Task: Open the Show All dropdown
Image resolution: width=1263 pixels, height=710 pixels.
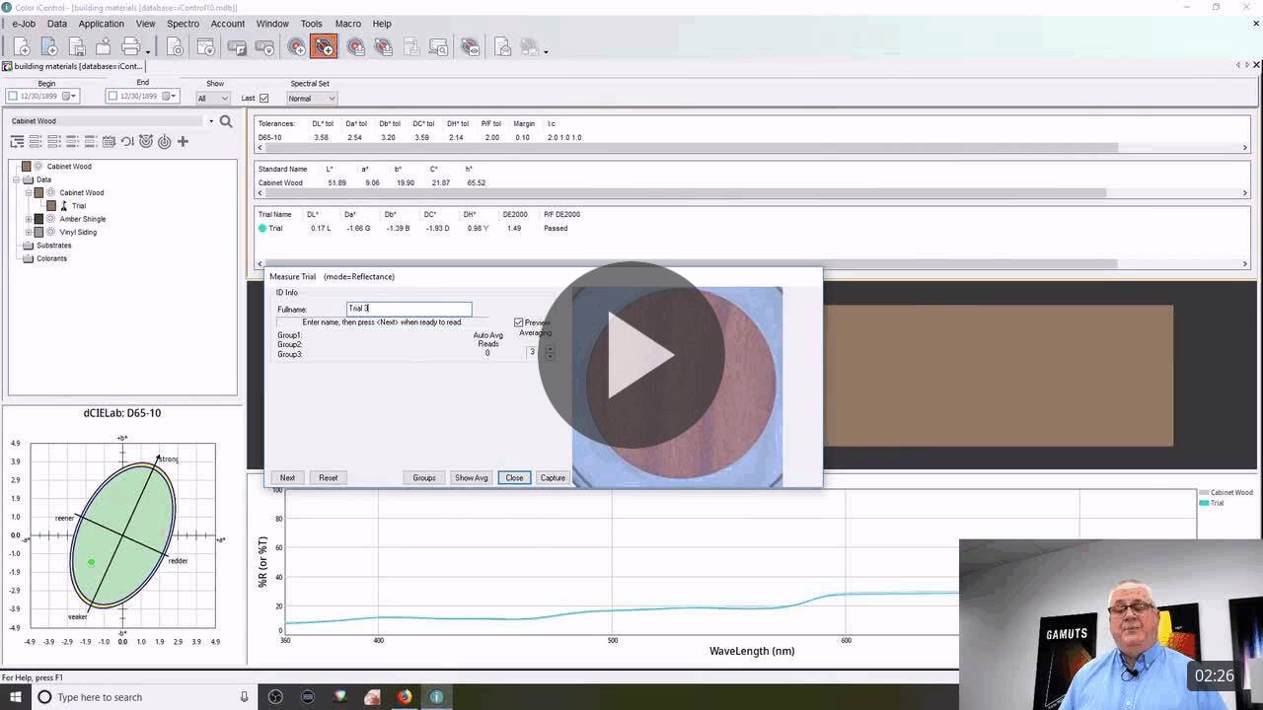Action: point(213,98)
